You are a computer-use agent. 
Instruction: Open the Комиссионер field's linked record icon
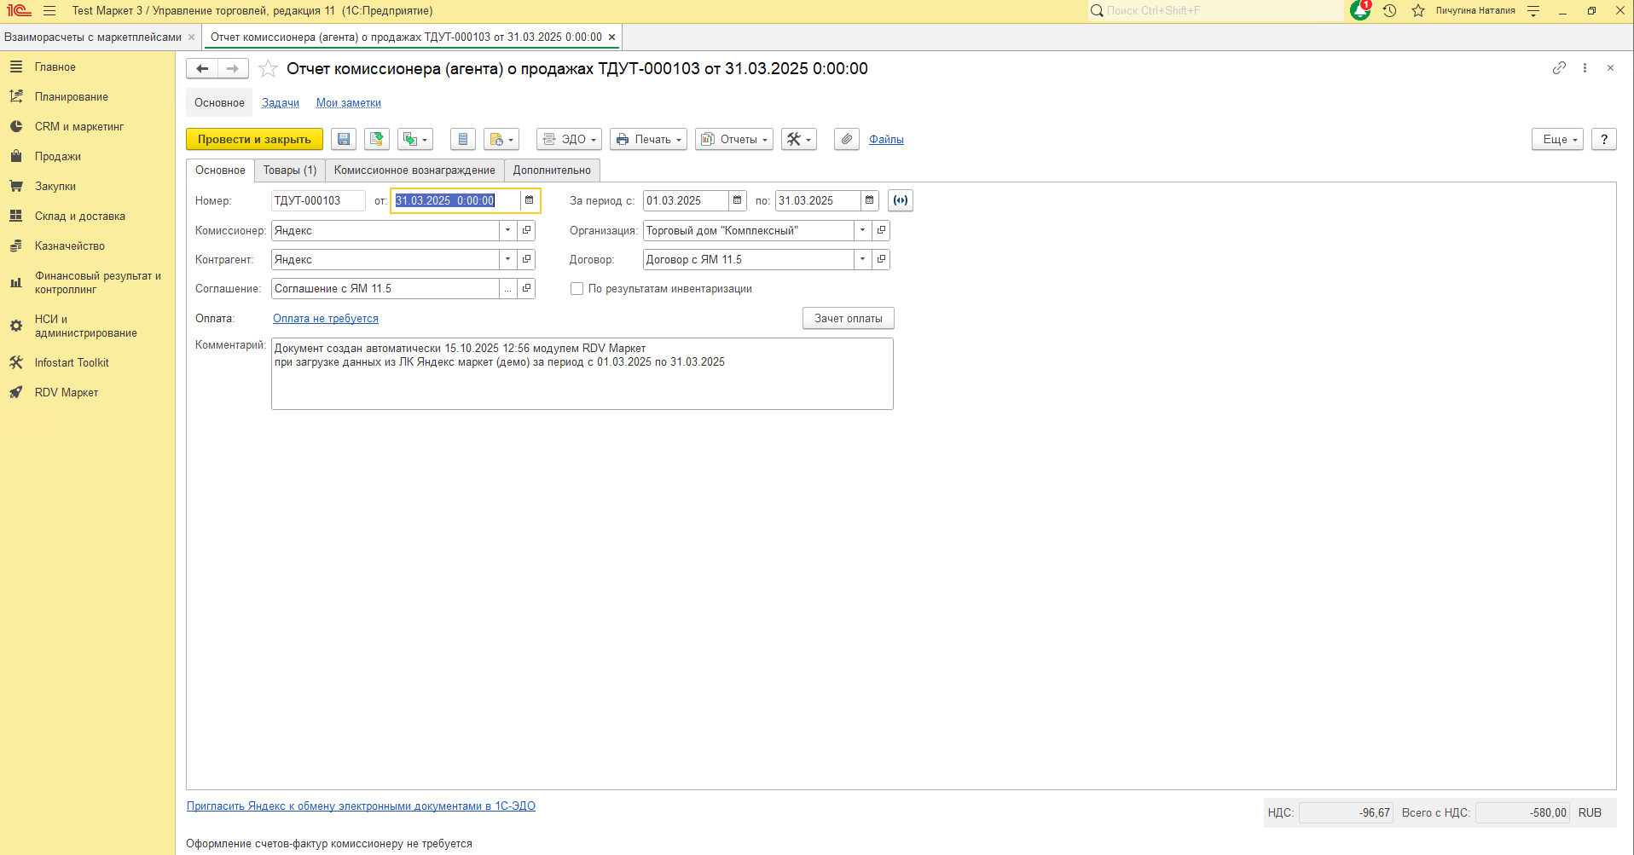pos(526,230)
